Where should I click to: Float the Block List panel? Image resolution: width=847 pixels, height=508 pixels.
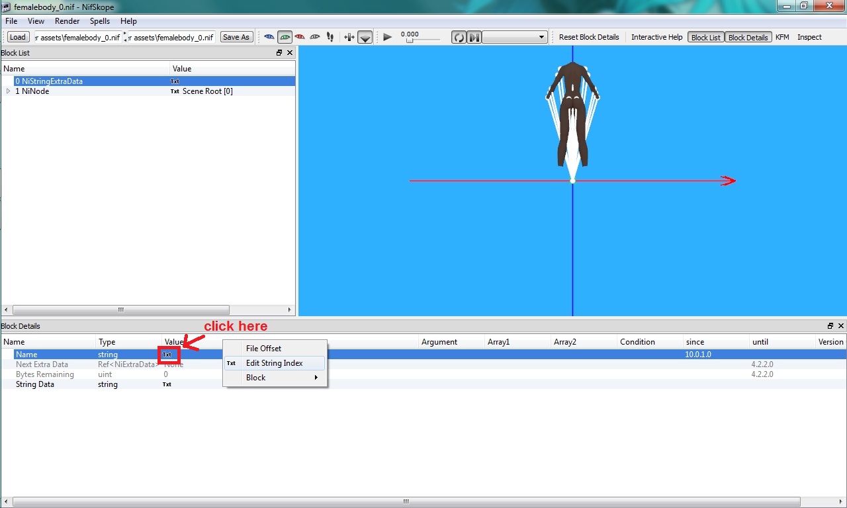(x=279, y=53)
